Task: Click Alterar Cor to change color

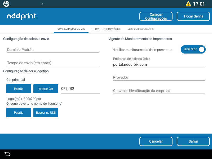Action: pyautogui.click(x=46, y=89)
